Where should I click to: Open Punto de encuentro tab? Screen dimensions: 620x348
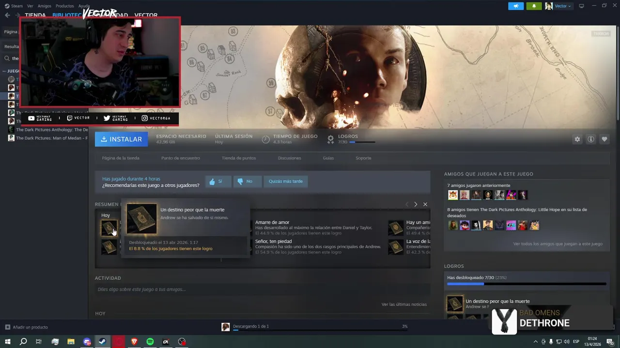[x=180, y=158]
